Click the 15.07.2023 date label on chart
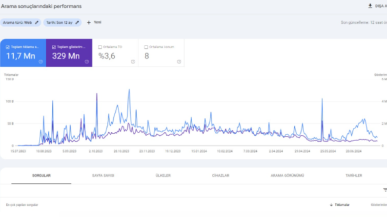Image resolution: width=387 pixels, height=217 pixels. 18,151
